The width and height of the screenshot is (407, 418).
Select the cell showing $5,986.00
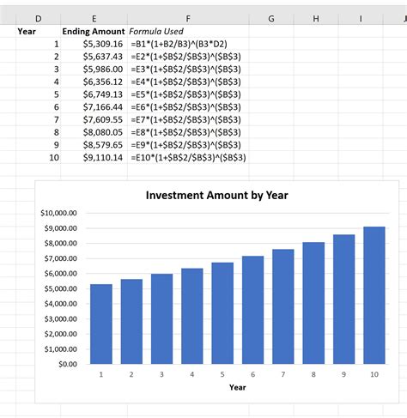tap(94, 69)
